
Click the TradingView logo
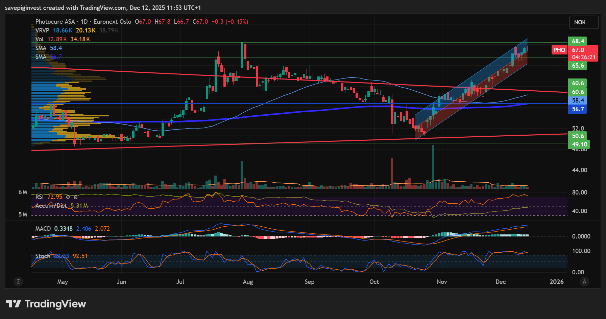click(x=46, y=304)
